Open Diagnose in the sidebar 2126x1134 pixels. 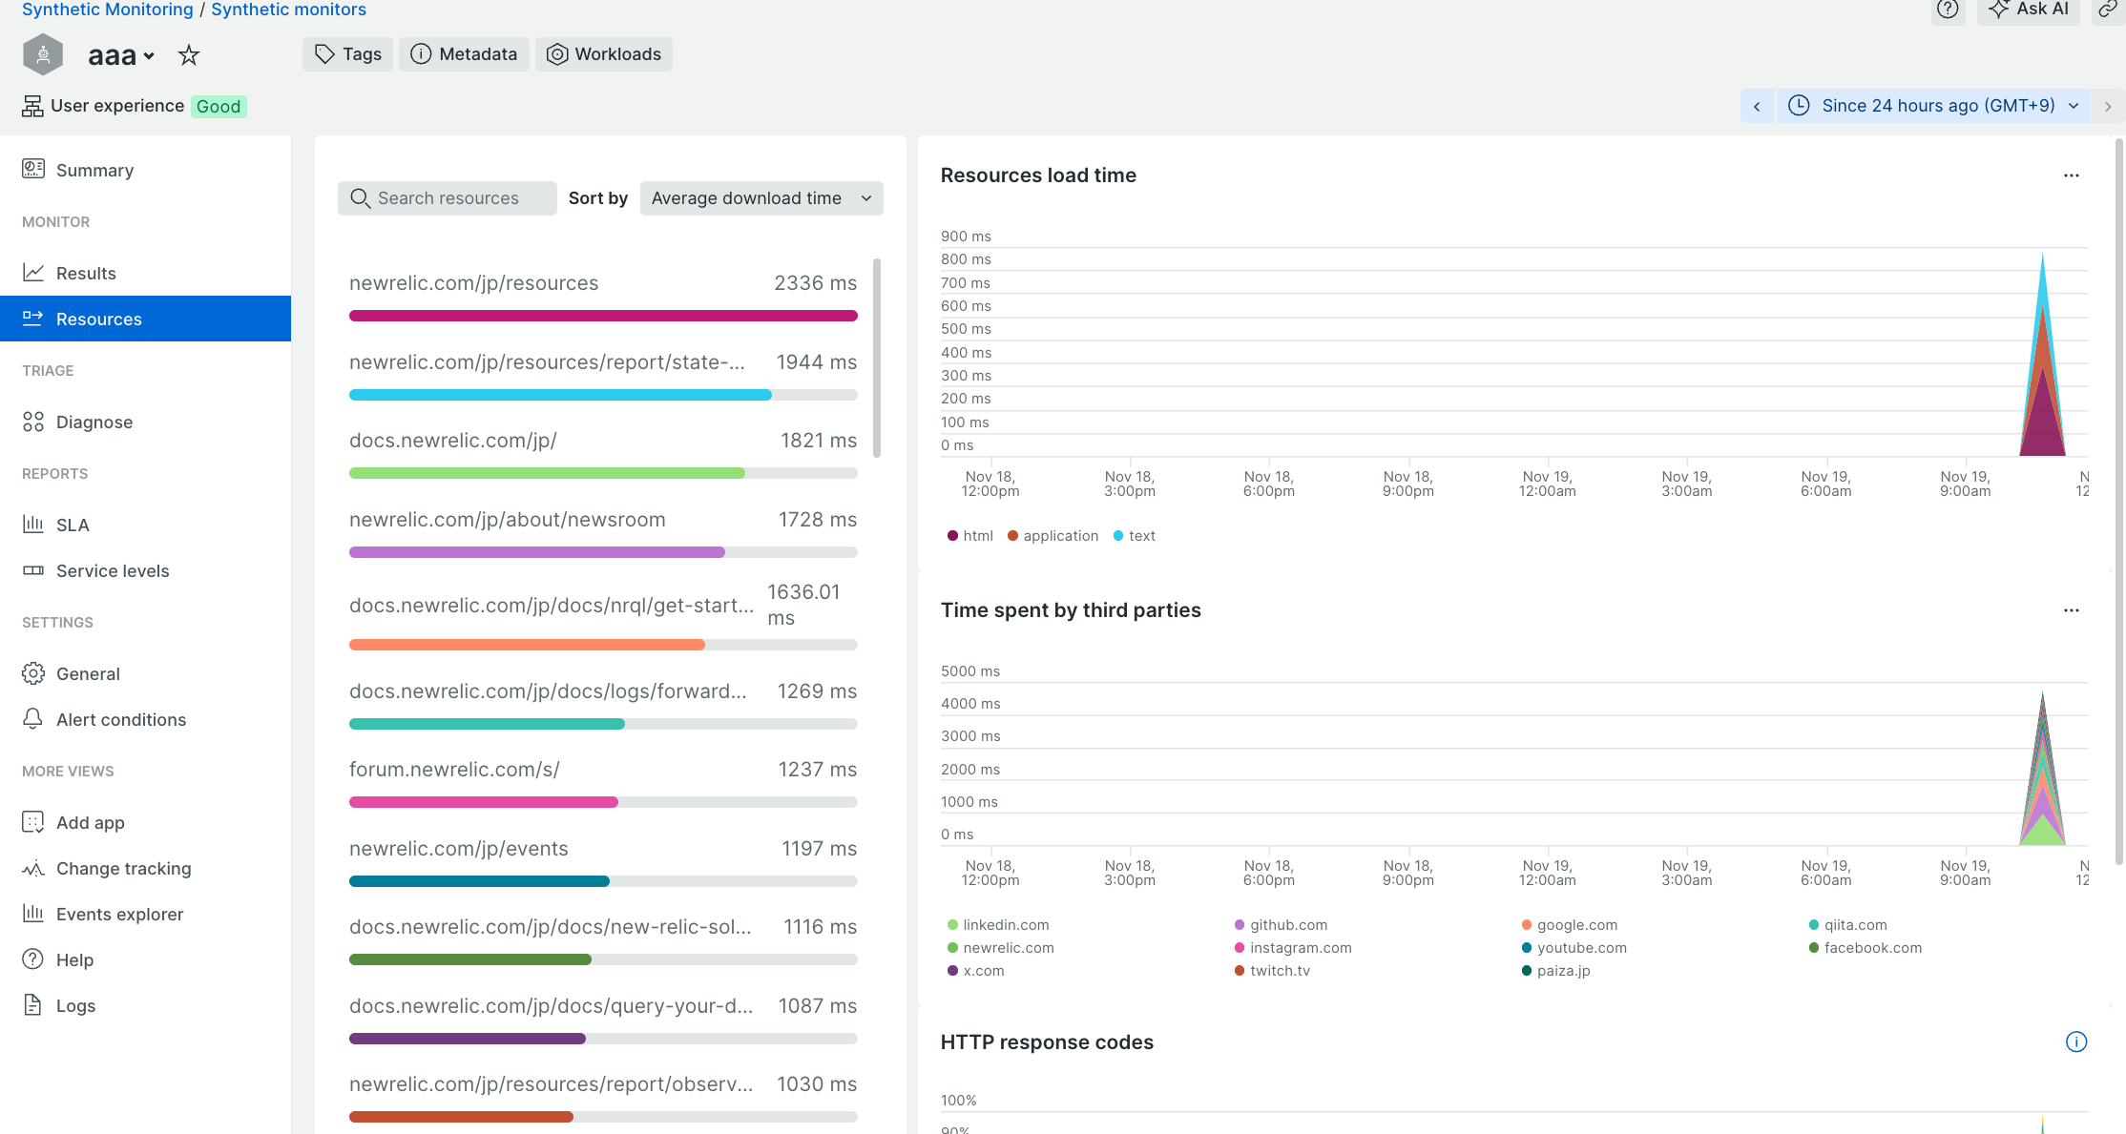tap(145, 422)
